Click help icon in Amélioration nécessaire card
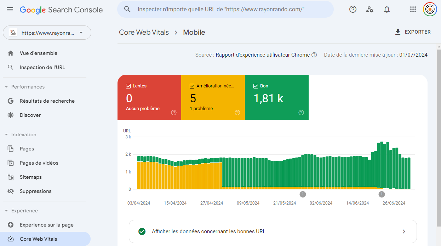441x246 pixels. (x=237, y=113)
